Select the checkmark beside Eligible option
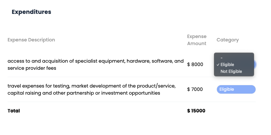The image size is (271, 135). click(x=218, y=65)
